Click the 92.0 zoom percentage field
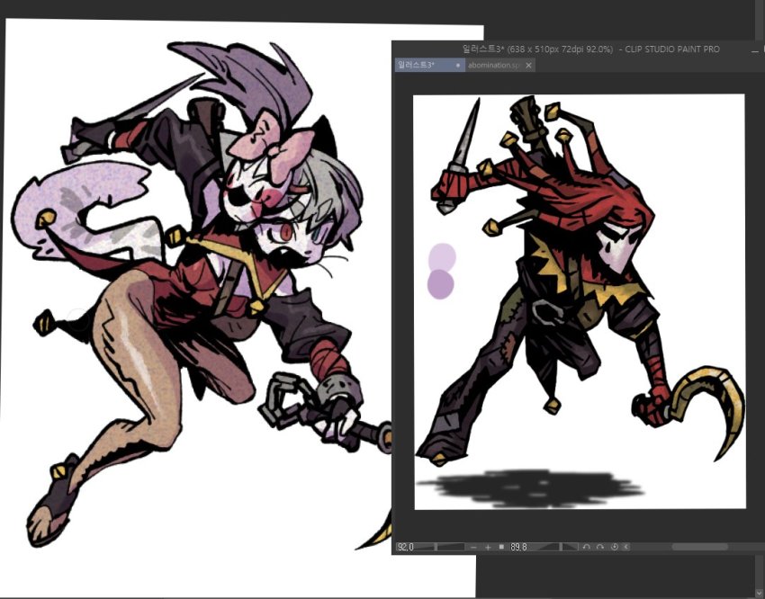Image resolution: width=765 pixels, height=599 pixels. tap(403, 546)
